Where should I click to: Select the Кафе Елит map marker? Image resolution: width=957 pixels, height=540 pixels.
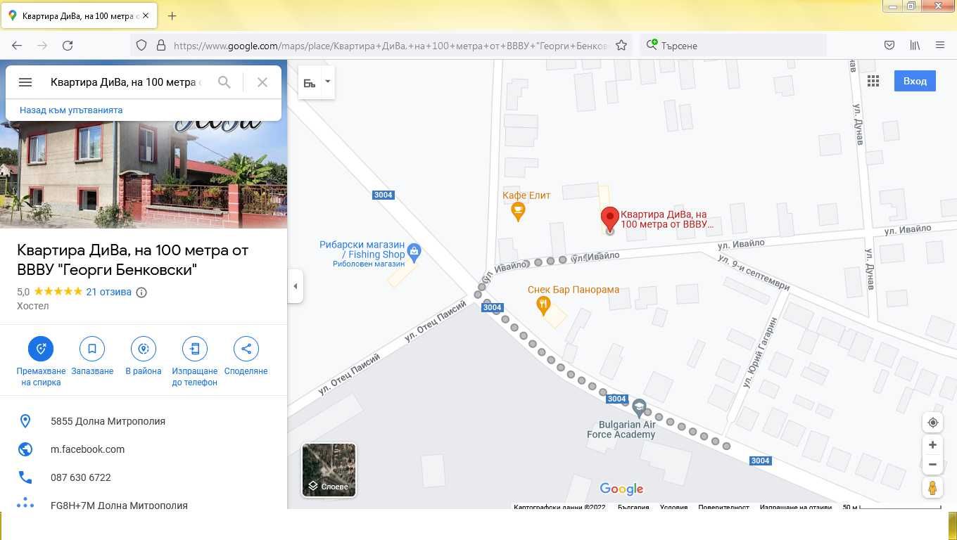(518, 211)
